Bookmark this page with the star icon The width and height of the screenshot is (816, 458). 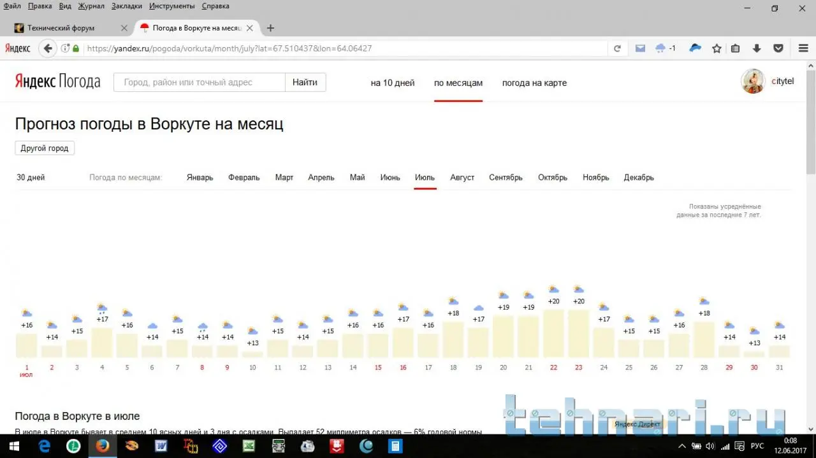(x=717, y=48)
